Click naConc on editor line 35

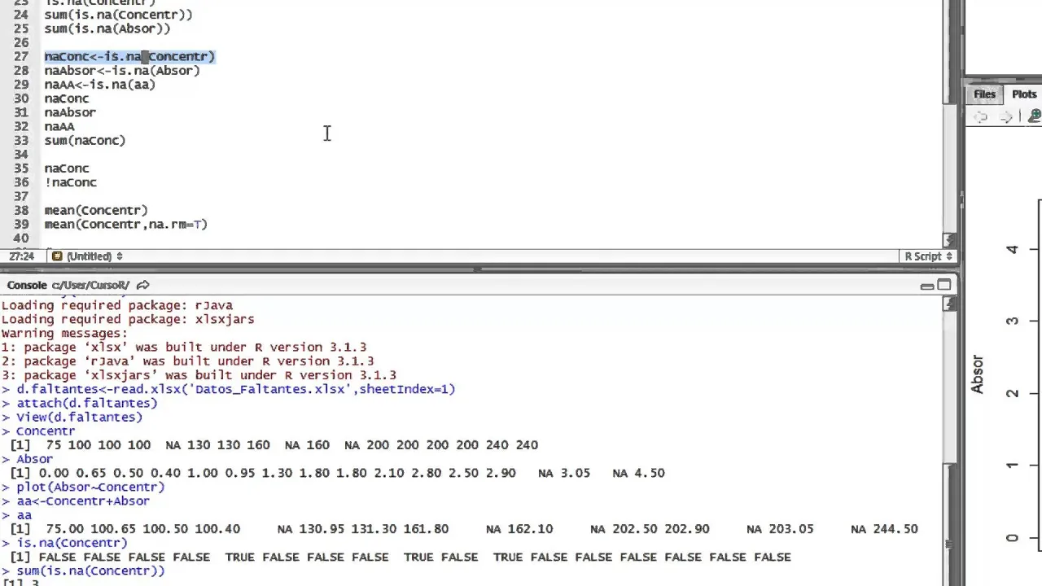(x=67, y=168)
